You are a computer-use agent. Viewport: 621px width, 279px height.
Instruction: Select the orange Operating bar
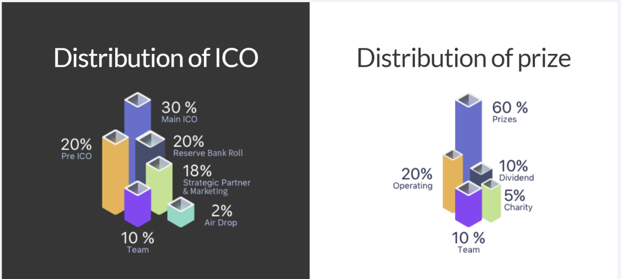tap(452, 182)
